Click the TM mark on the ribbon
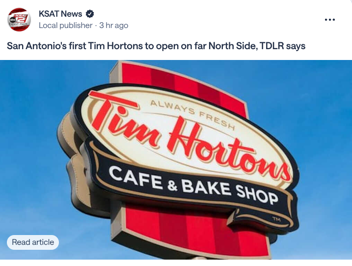352x266 pixels. pyautogui.click(x=276, y=219)
